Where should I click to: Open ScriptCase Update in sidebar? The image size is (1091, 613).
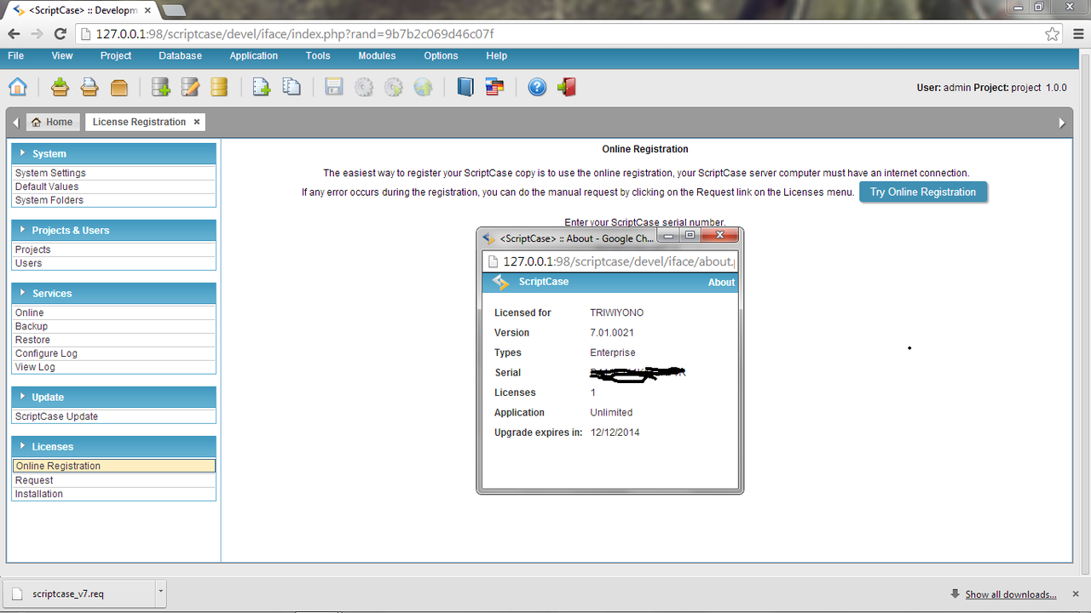click(x=113, y=416)
